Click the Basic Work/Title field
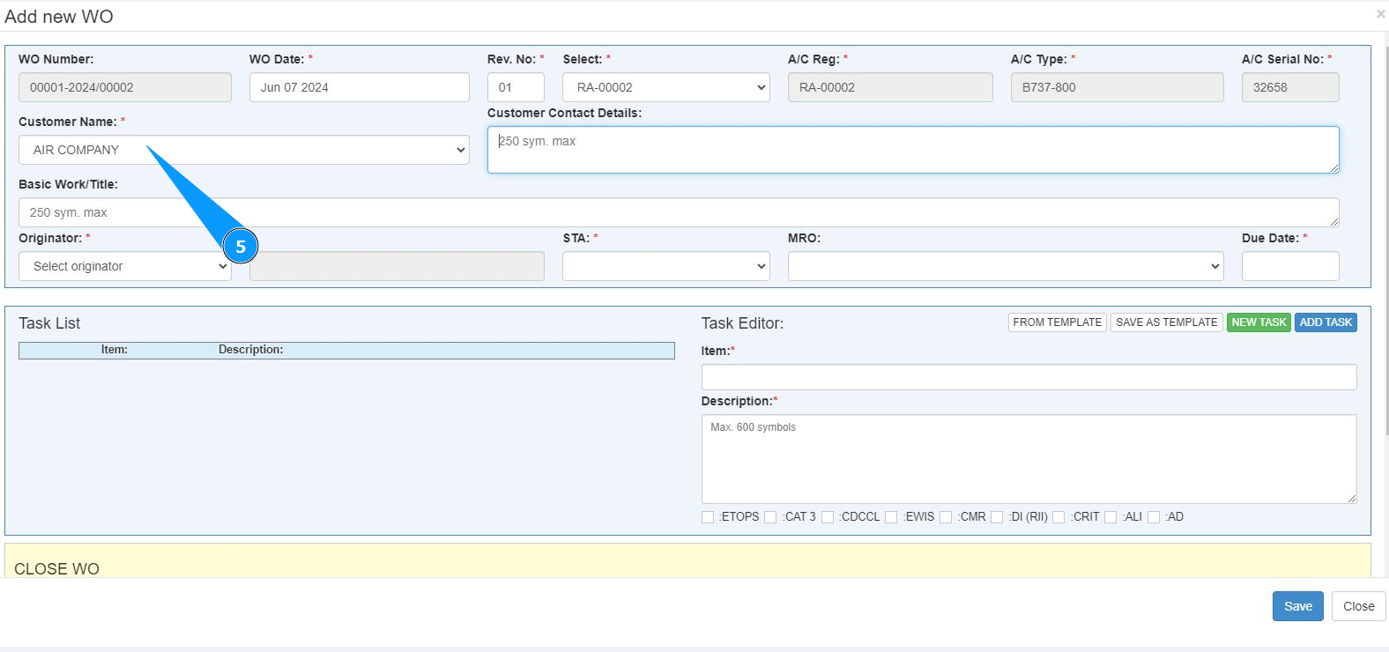This screenshot has height=652, width=1389. click(x=679, y=212)
